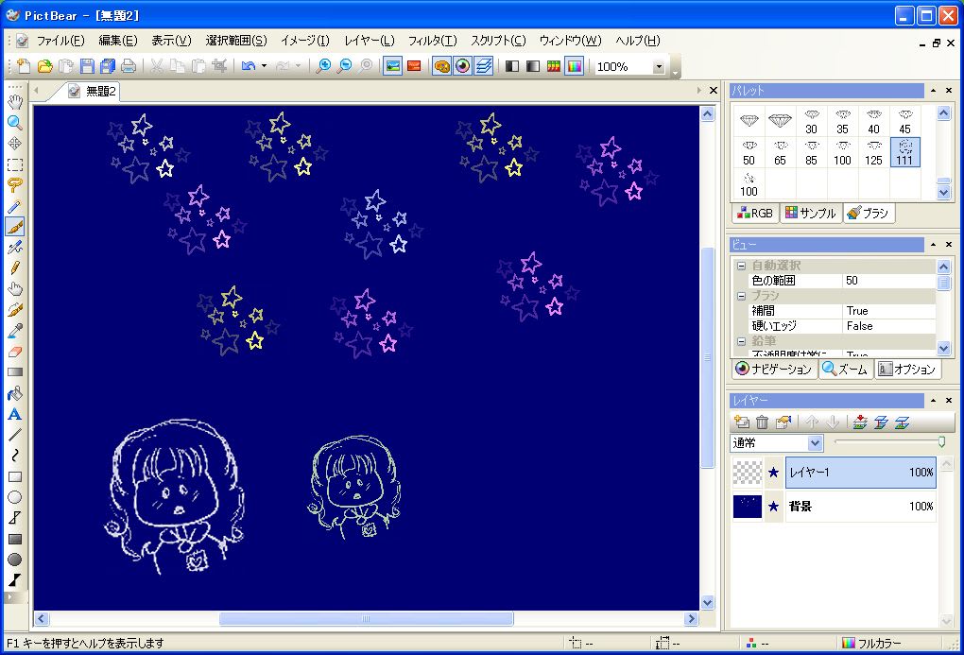Select the 無題2 document tab
This screenshot has height=655, width=964.
[93, 91]
